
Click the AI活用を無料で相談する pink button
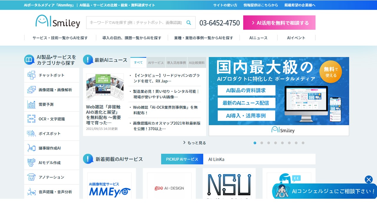(279, 22)
